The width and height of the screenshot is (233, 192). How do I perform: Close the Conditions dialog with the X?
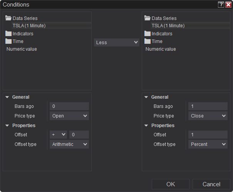(x=228, y=5)
